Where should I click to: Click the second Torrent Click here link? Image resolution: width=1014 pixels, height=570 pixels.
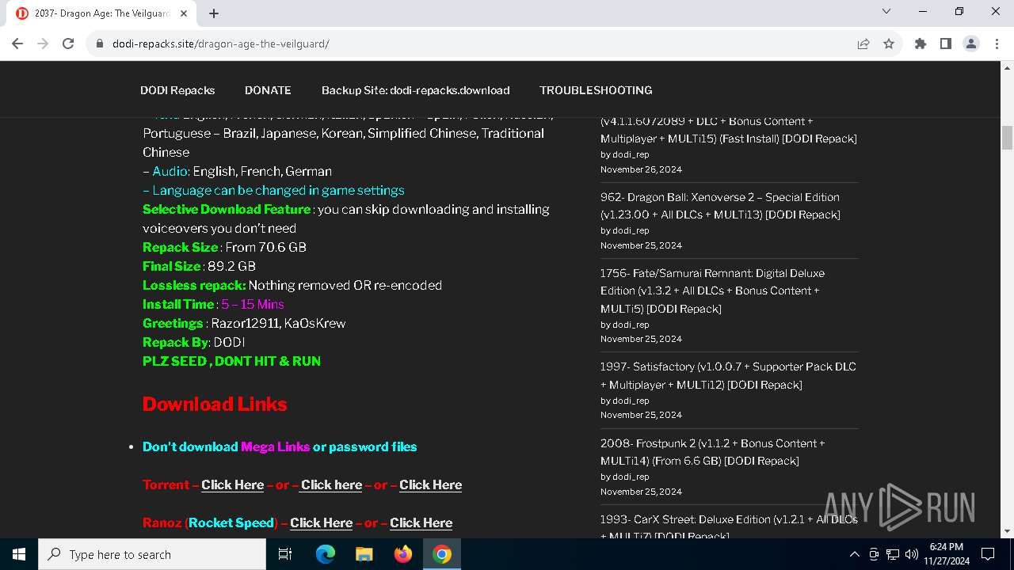click(331, 484)
